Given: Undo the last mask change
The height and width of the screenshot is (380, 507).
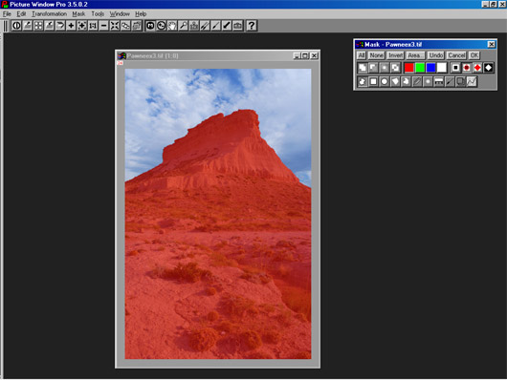Looking at the screenshot, I should click(x=436, y=55).
